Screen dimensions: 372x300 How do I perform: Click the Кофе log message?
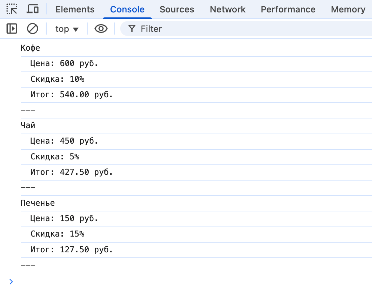click(31, 48)
